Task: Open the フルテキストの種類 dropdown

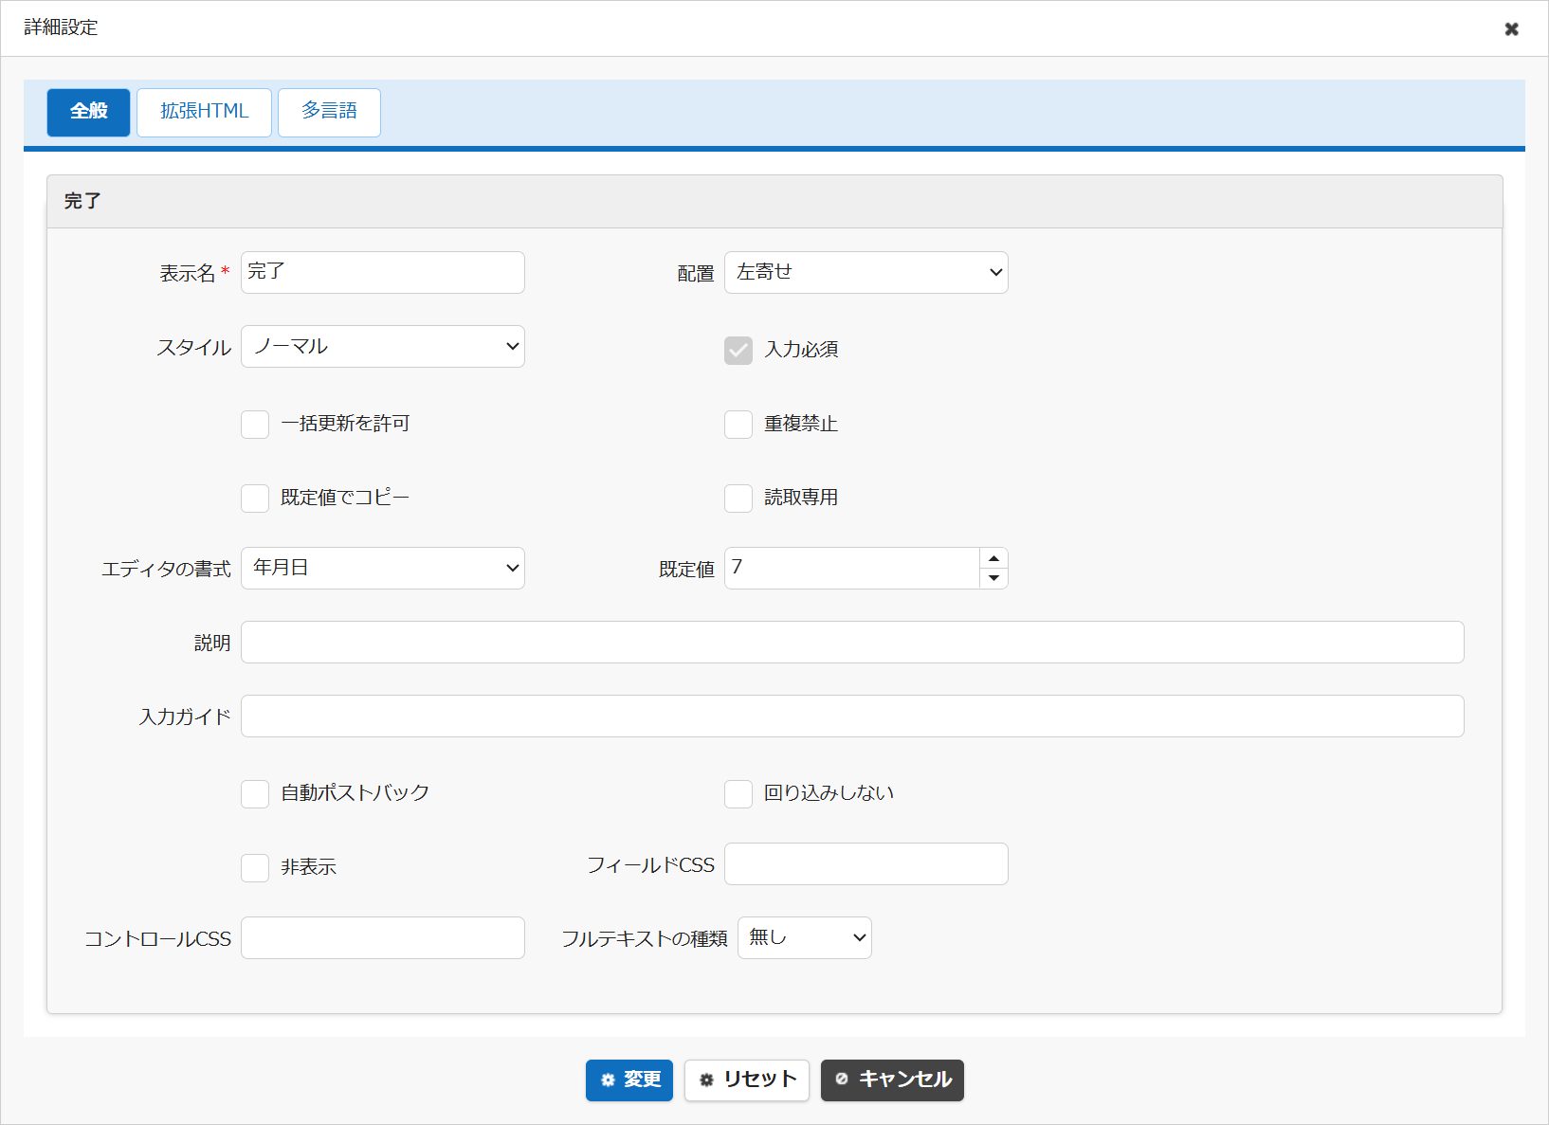Action: point(805,938)
